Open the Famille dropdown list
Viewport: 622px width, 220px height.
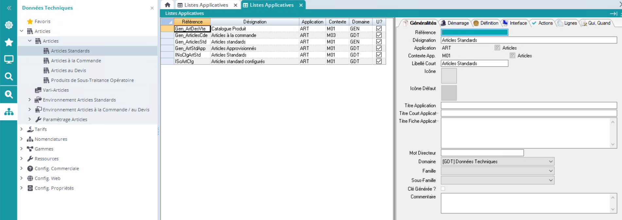click(551, 171)
